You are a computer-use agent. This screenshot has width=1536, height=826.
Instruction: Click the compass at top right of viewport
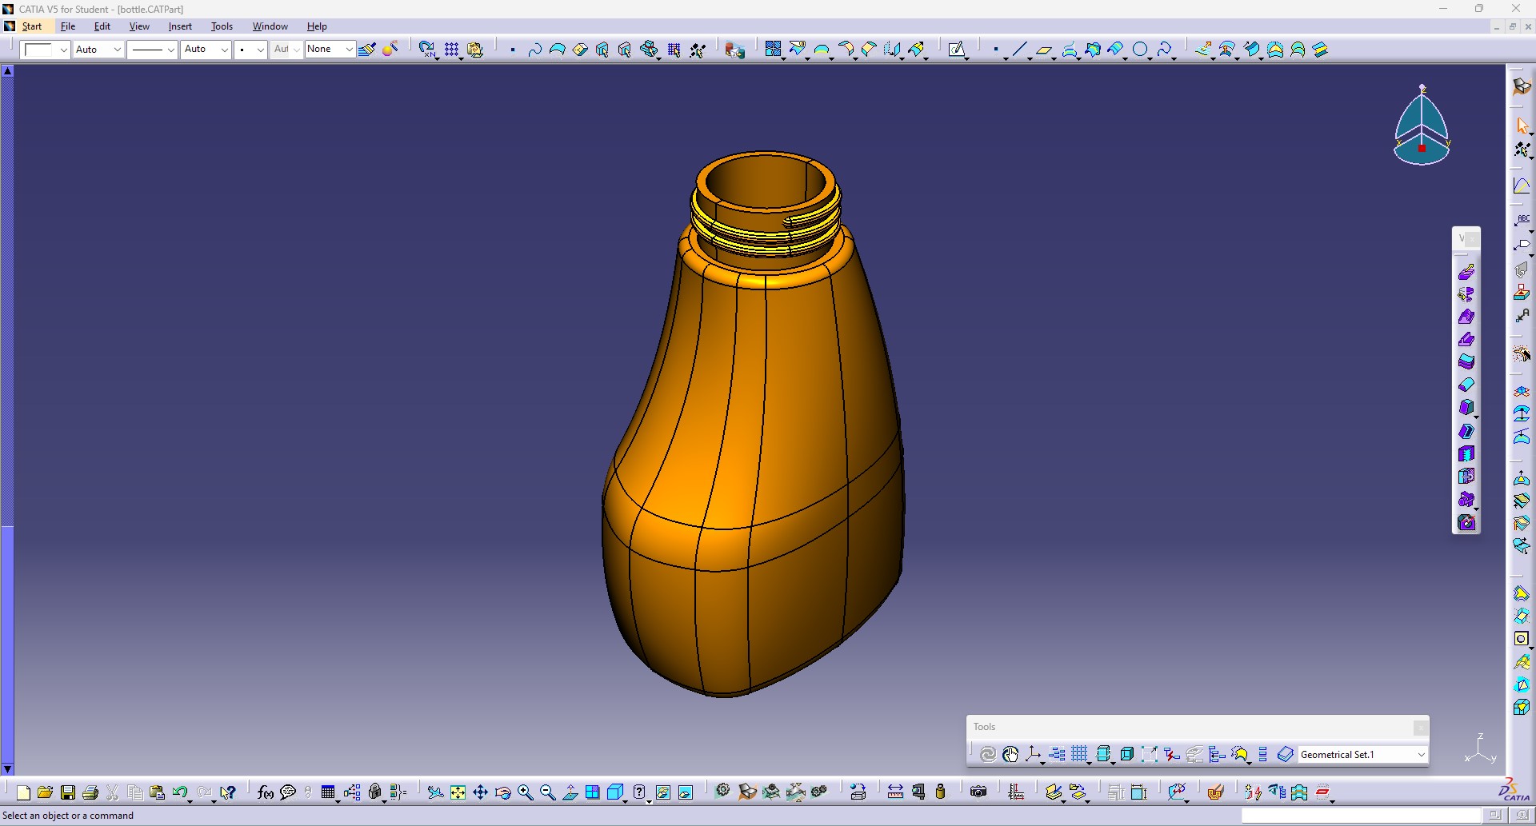(x=1422, y=126)
